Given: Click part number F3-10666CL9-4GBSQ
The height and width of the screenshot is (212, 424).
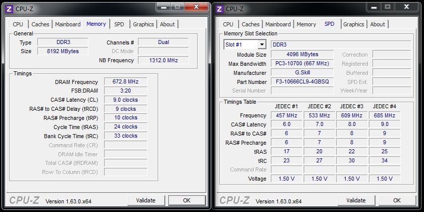Looking at the screenshot, I should [302, 82].
